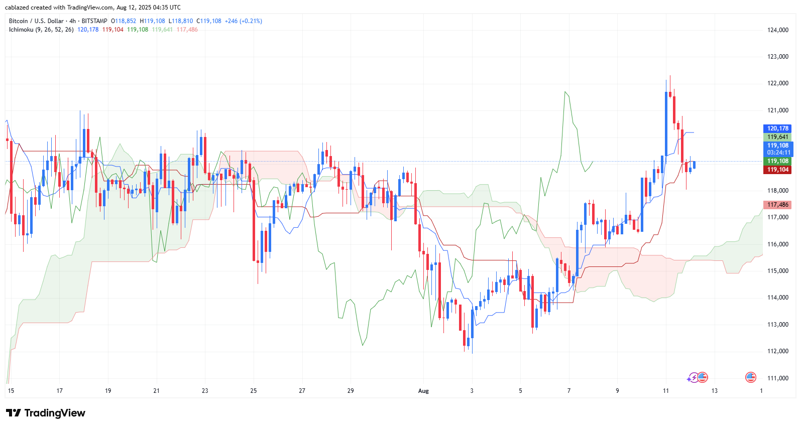The image size is (801, 428).
Task: Click the Ichimoku indicator legend
Action: point(41,30)
